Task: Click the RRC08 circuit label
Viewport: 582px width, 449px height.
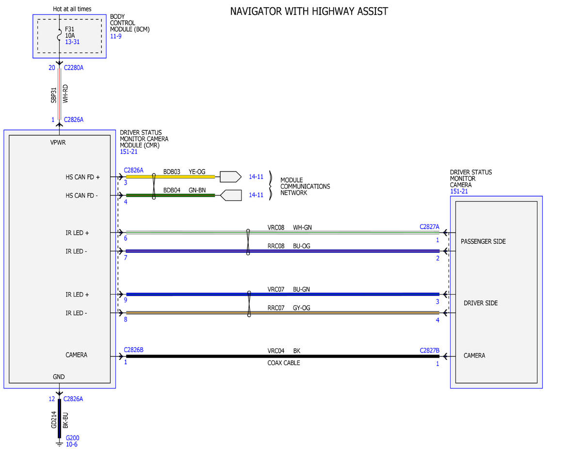Action: click(x=276, y=246)
